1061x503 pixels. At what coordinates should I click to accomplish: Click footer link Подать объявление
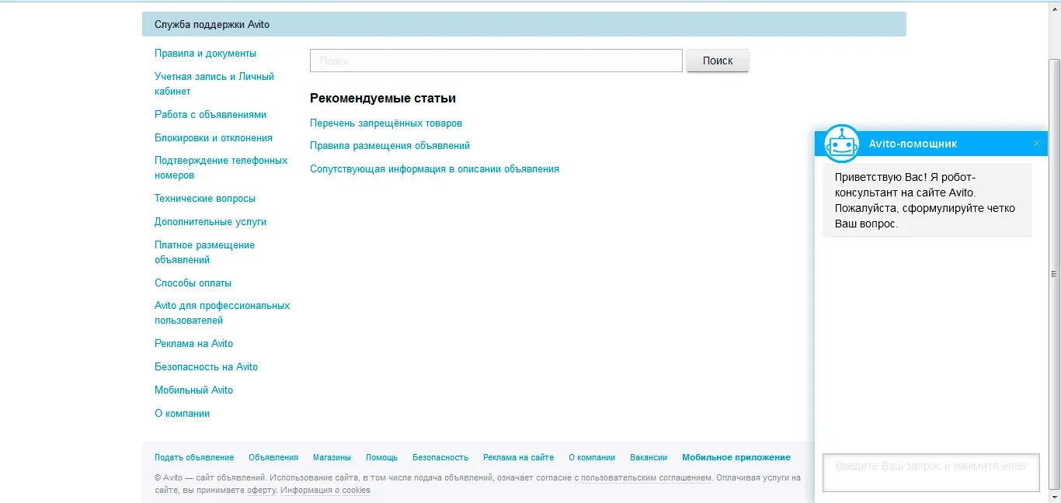coord(194,458)
